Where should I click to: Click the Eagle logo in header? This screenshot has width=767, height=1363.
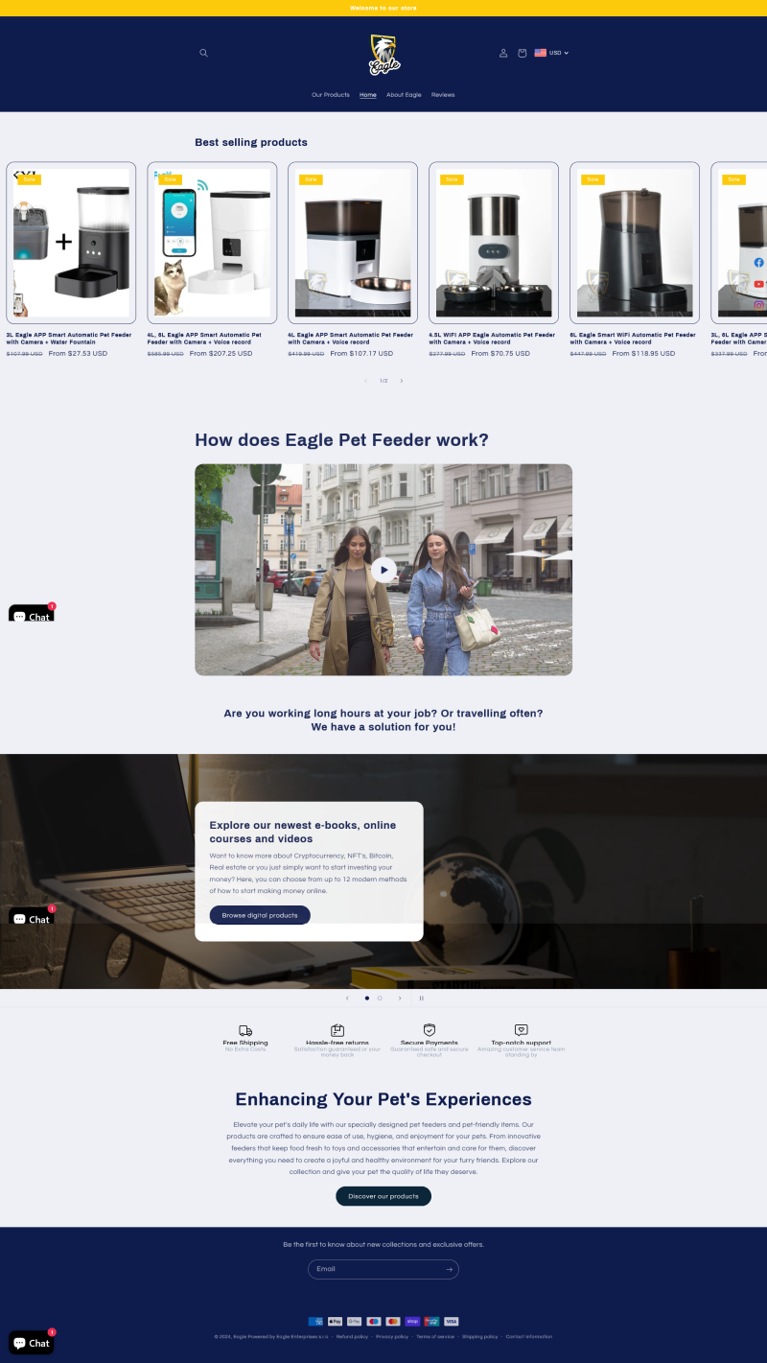click(x=384, y=54)
